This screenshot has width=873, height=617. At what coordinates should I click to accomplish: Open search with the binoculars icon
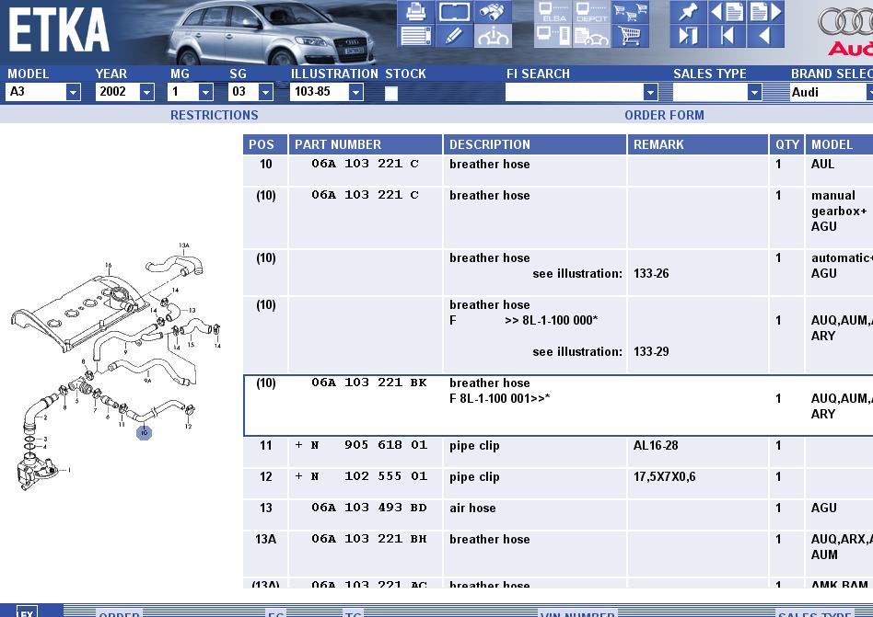(494, 12)
